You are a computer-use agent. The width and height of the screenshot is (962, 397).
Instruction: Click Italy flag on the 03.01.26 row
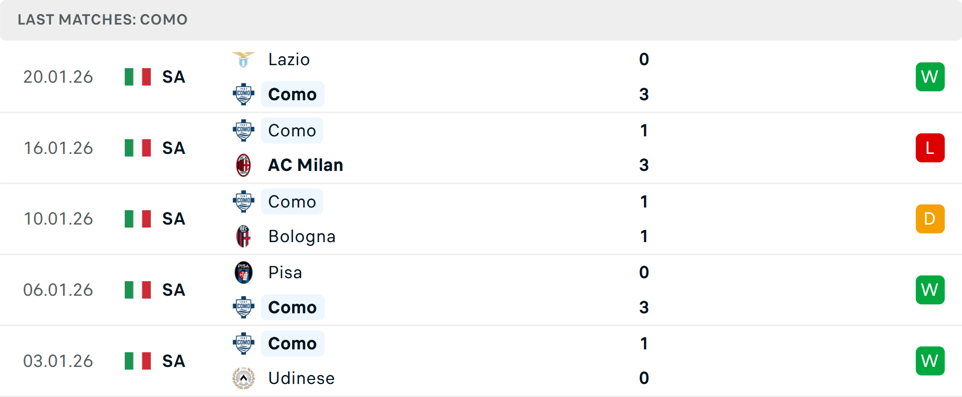(x=138, y=361)
